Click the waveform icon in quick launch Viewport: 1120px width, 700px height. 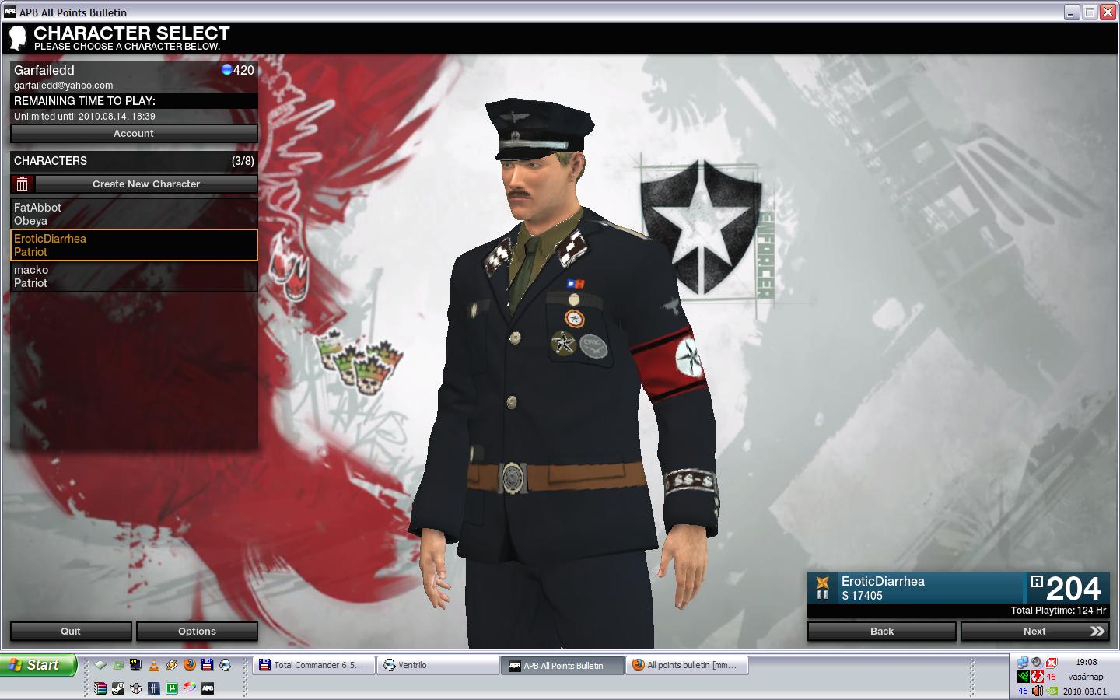154,688
